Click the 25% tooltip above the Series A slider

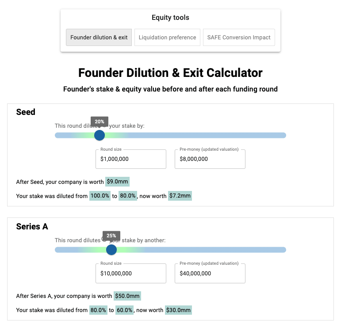111,236
